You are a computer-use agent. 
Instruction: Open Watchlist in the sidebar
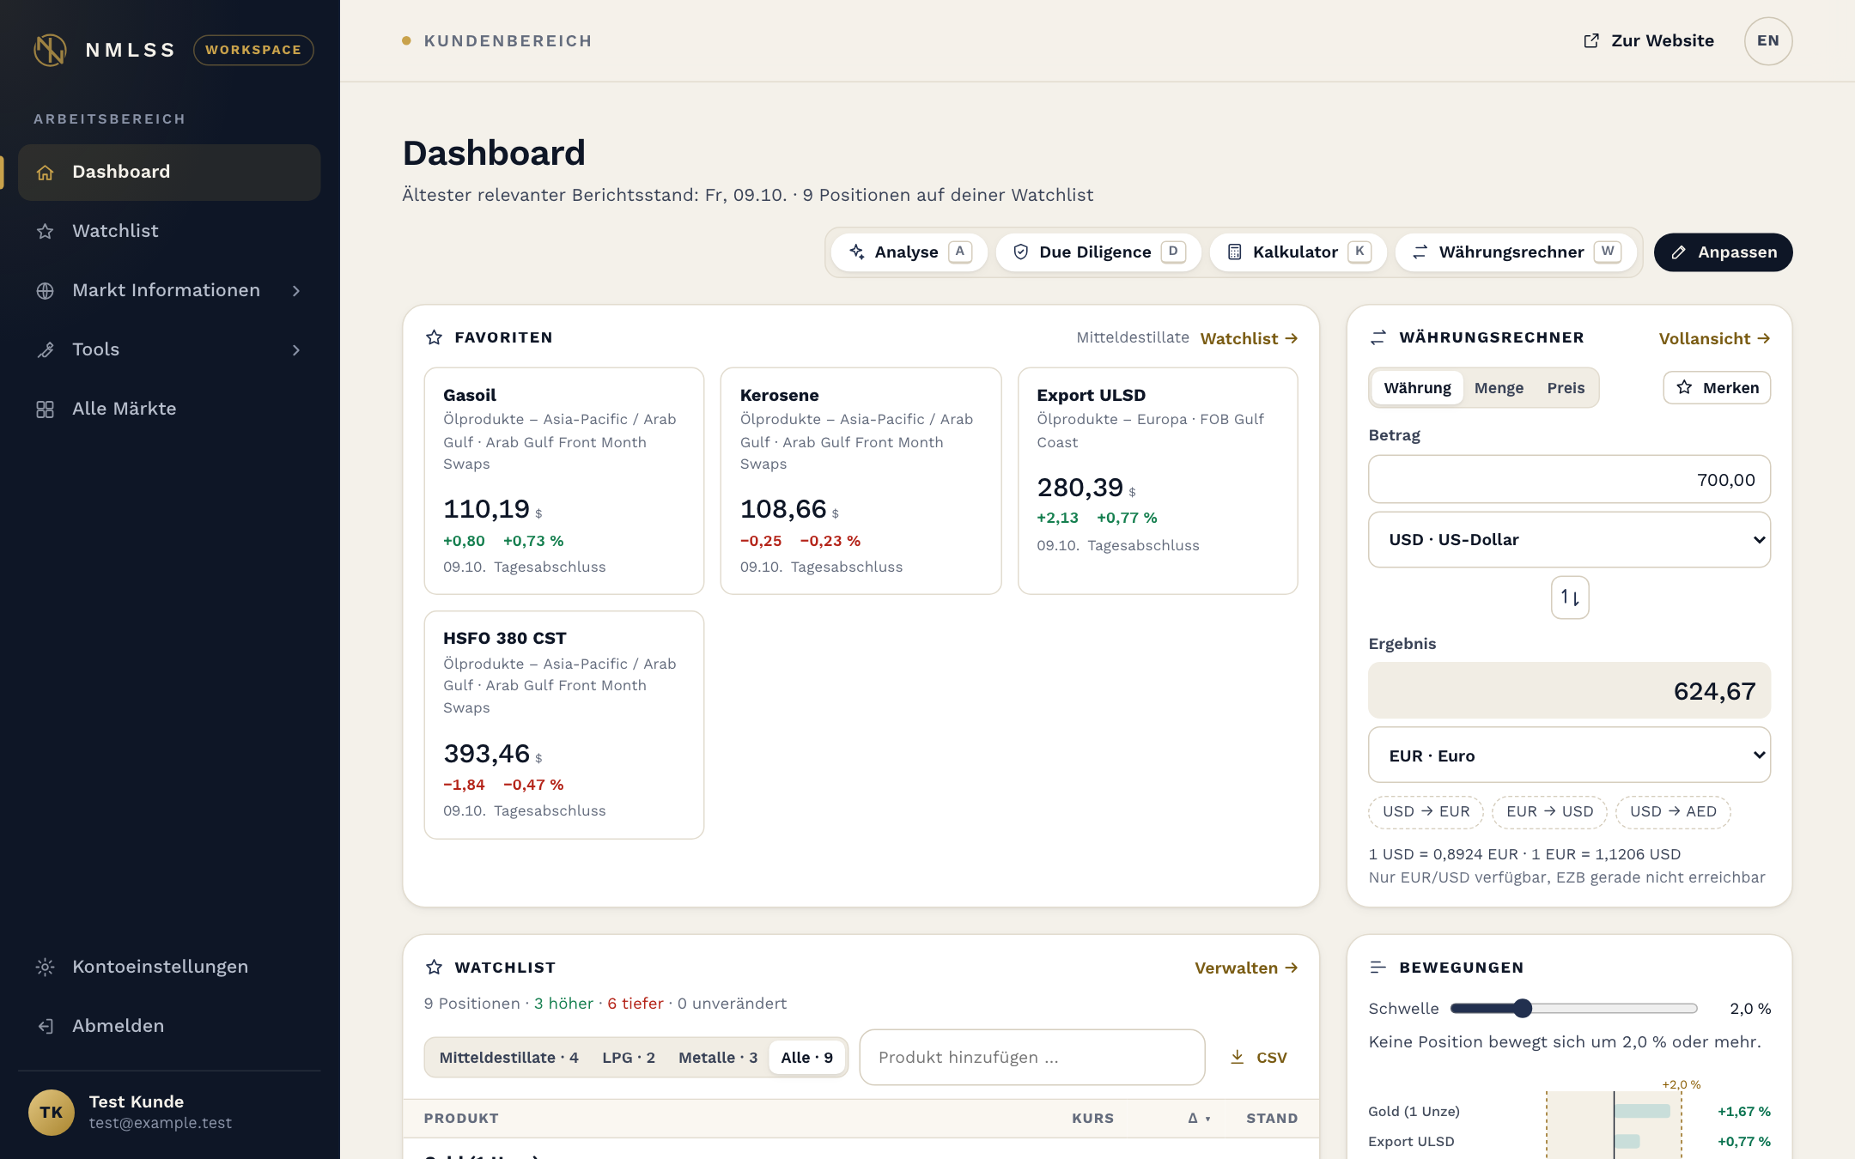coord(169,232)
